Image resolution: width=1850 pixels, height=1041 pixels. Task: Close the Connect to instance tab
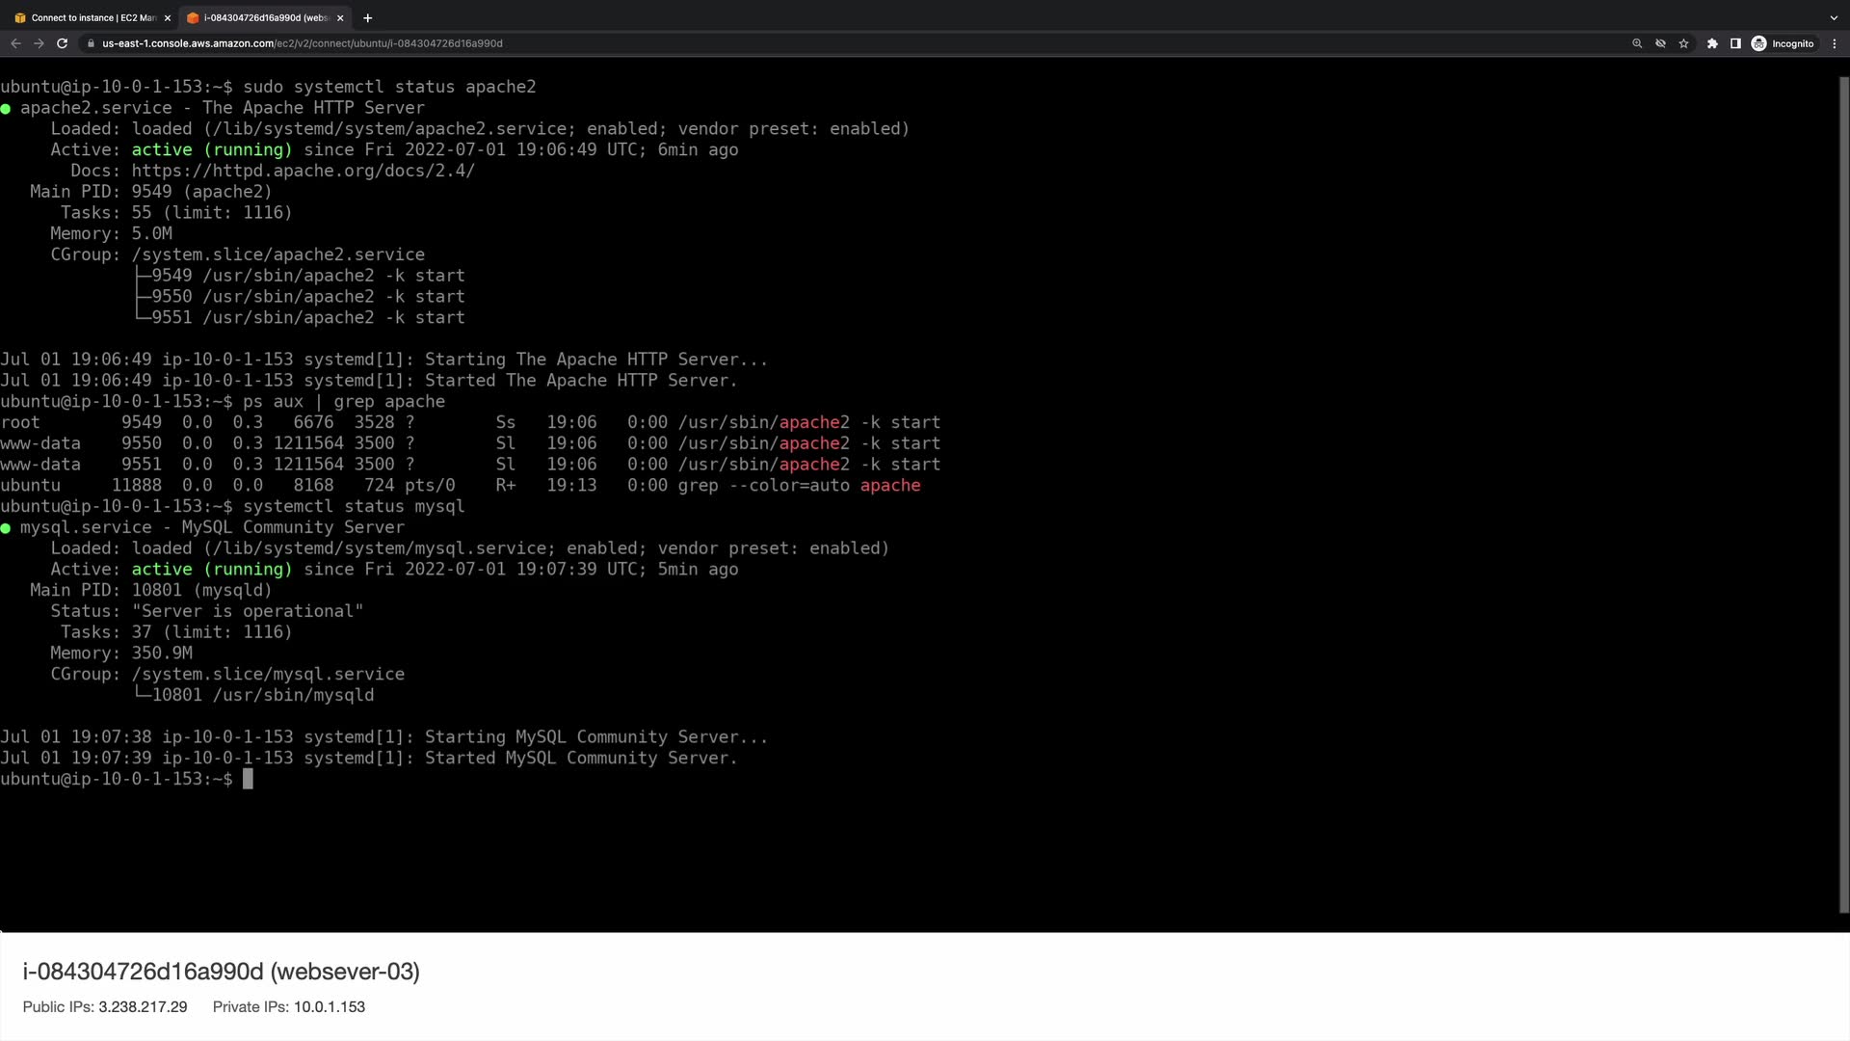(168, 17)
